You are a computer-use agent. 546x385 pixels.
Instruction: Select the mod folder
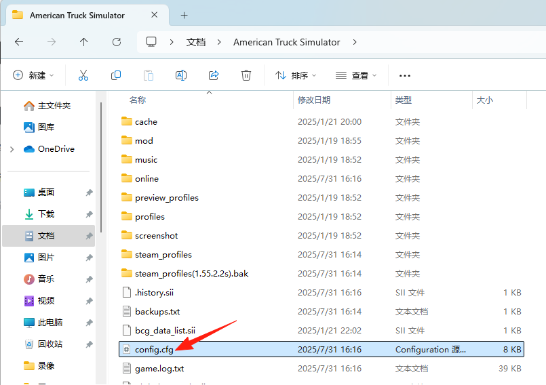click(x=321, y=140)
